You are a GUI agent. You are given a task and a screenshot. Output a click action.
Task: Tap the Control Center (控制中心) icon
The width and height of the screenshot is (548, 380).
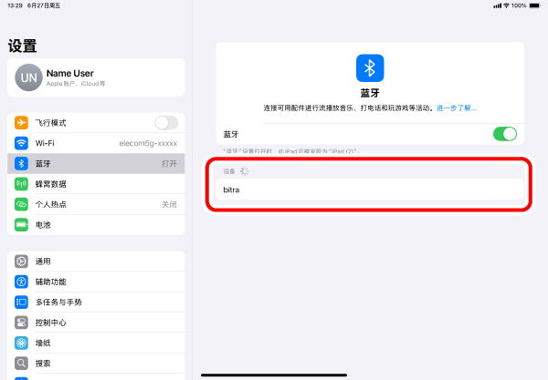pyautogui.click(x=22, y=323)
